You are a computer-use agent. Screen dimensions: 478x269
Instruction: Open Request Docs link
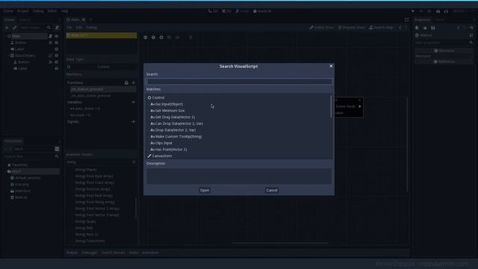coord(351,28)
